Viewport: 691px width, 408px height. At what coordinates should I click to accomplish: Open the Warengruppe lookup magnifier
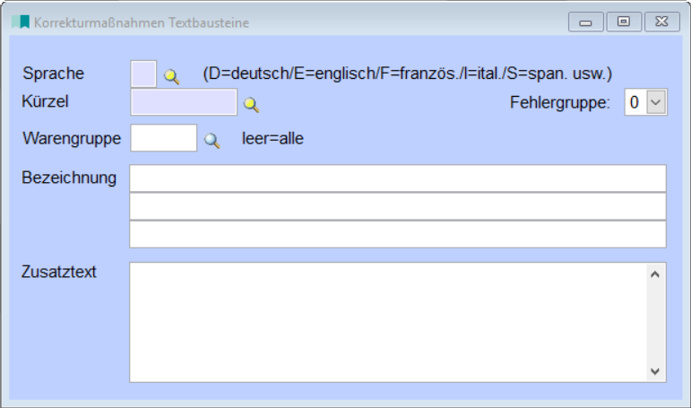click(212, 140)
